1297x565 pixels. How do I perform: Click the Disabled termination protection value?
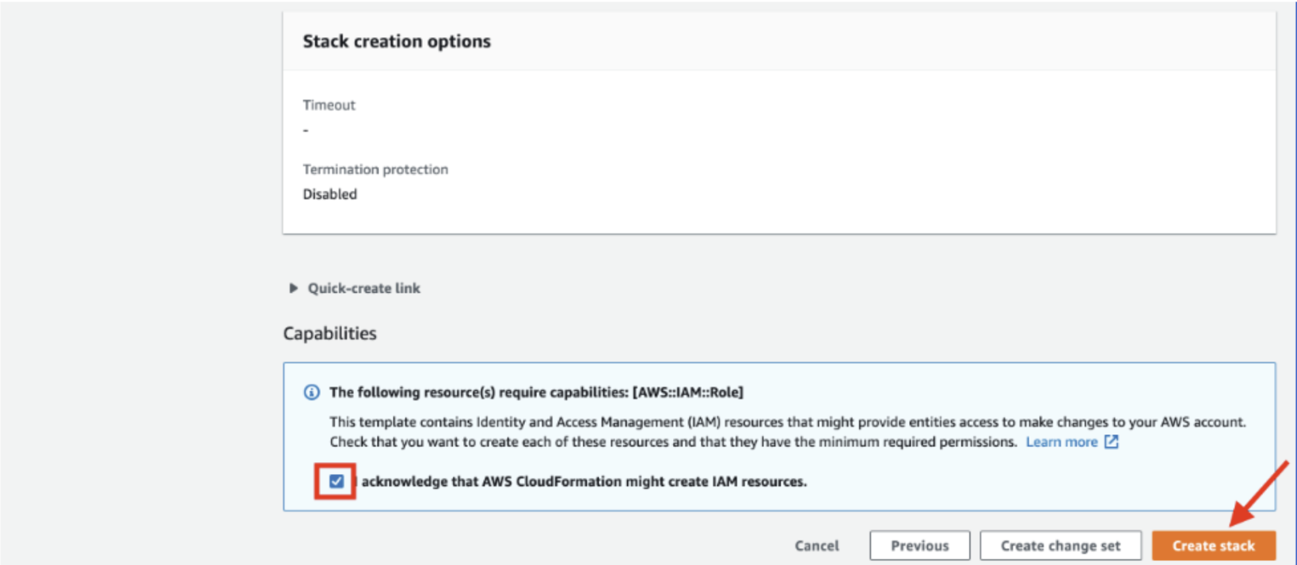tap(329, 194)
